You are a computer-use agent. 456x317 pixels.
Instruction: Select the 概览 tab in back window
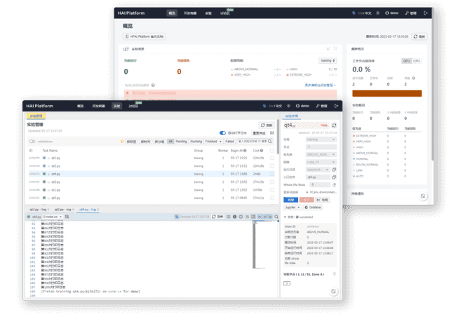pos(172,13)
